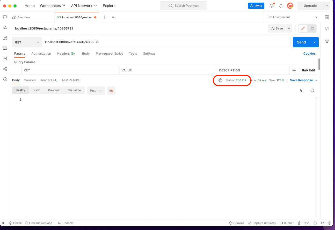Viewport: 335px width, 230px height.
Task: Switch to comment mode toggle
Action: (312, 28)
